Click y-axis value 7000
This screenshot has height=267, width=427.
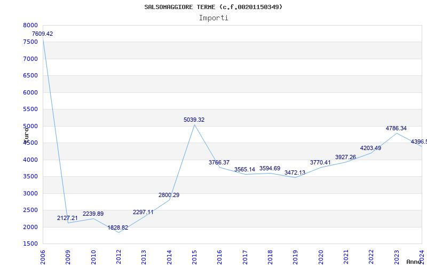tap(30, 59)
